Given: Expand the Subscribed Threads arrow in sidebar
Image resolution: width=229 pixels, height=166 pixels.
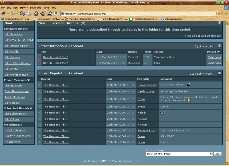Looking at the screenshot, I should [x=31, y=108].
